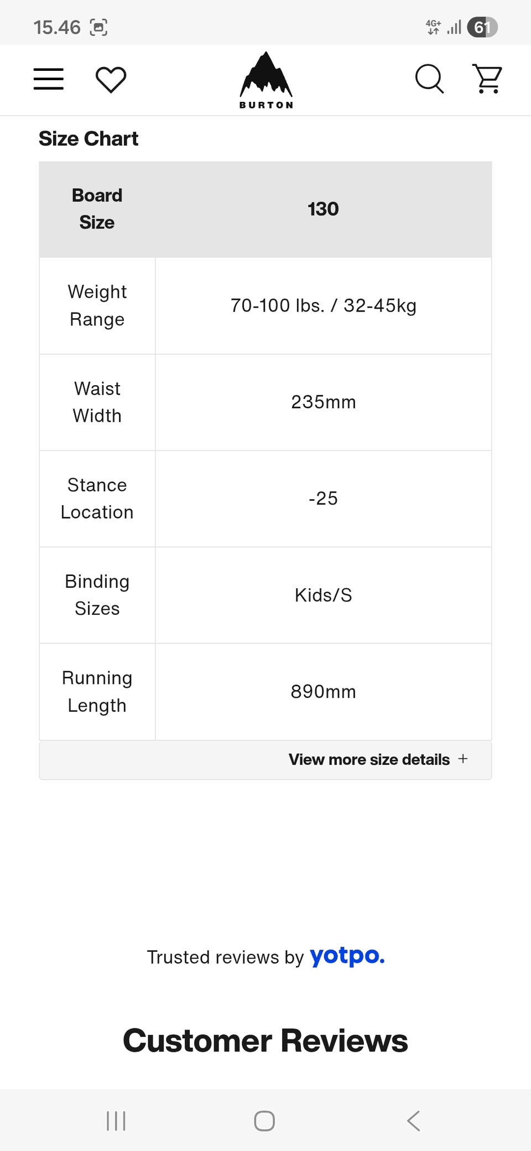The image size is (531, 1151).
Task: Tap the Android back arrow
Action: click(413, 1121)
